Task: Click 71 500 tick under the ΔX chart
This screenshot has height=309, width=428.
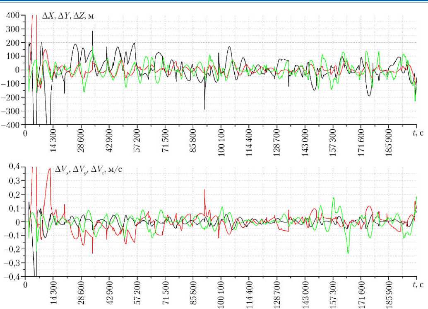Action: point(165,140)
